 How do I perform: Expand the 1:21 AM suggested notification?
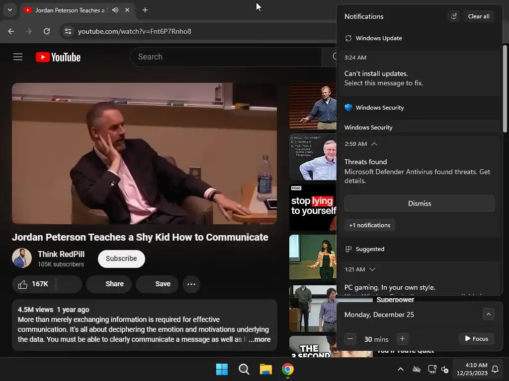tap(372, 269)
